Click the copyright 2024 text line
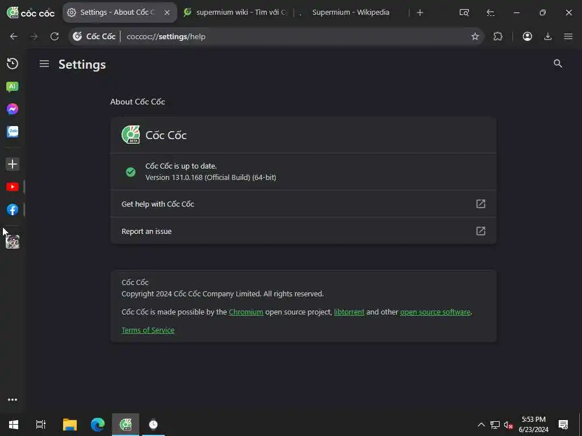 coord(222,294)
